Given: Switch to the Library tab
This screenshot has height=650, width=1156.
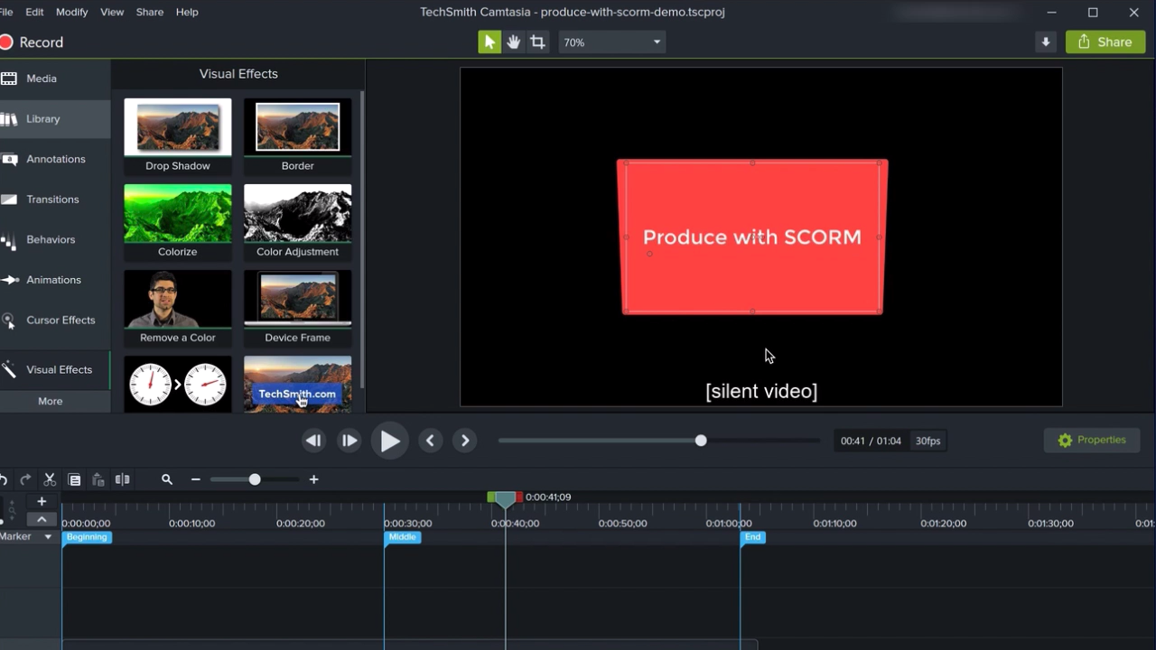Looking at the screenshot, I should click(x=55, y=119).
